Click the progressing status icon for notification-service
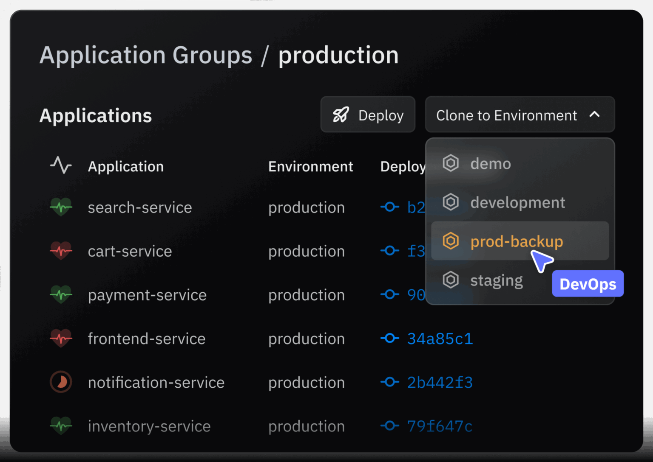 [61, 382]
